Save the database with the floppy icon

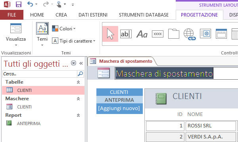pos(19,4)
